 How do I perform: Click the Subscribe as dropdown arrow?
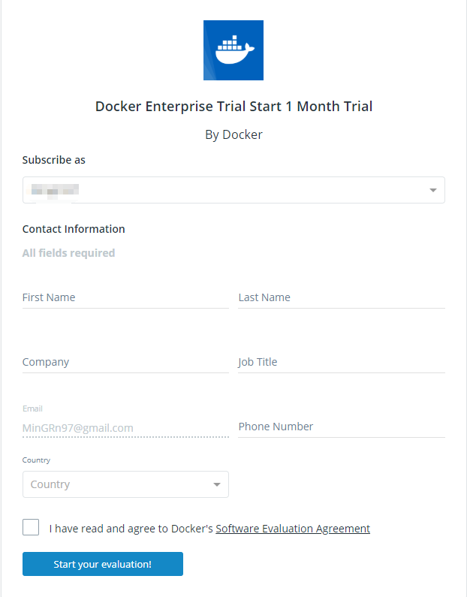point(433,190)
